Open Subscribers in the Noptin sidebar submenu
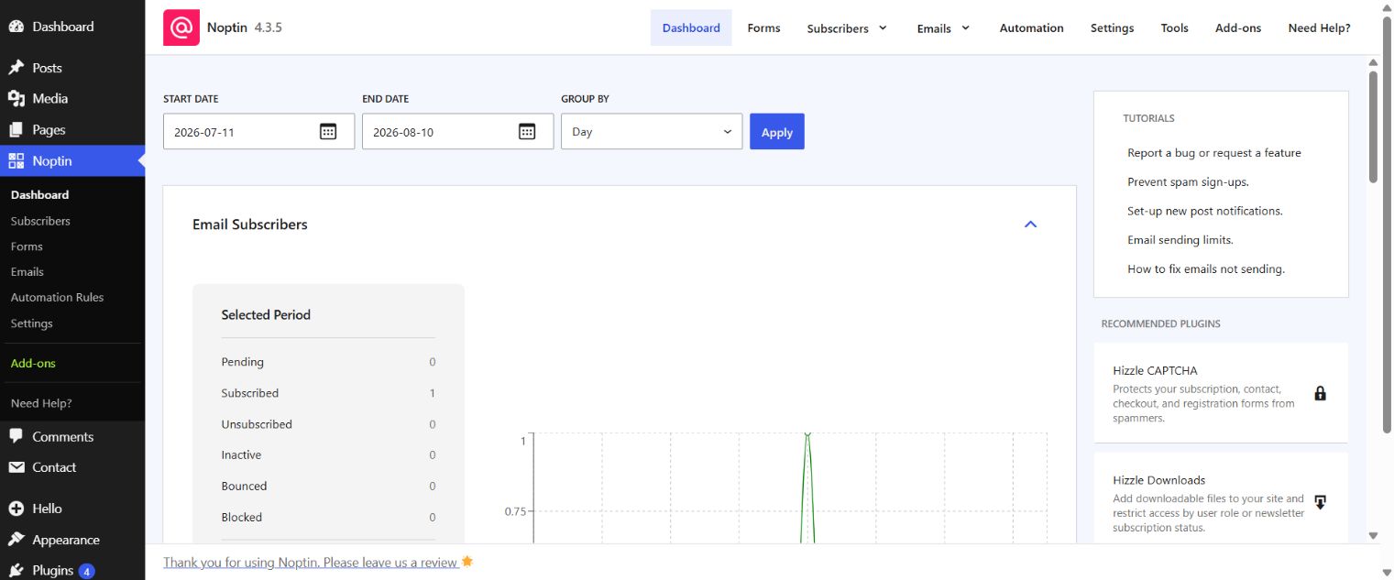The image size is (1394, 580). (x=40, y=221)
